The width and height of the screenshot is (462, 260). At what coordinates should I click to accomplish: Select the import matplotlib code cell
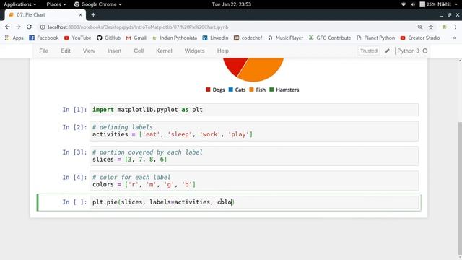[x=253, y=110]
